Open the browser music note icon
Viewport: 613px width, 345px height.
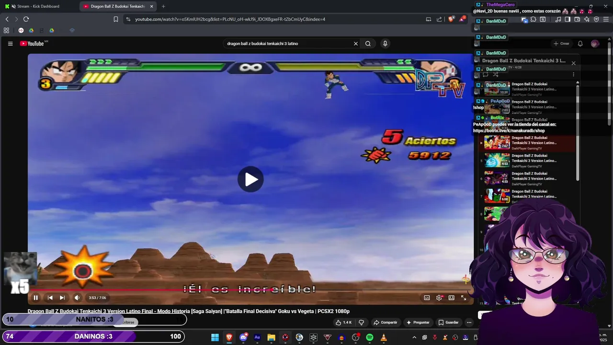point(558,19)
